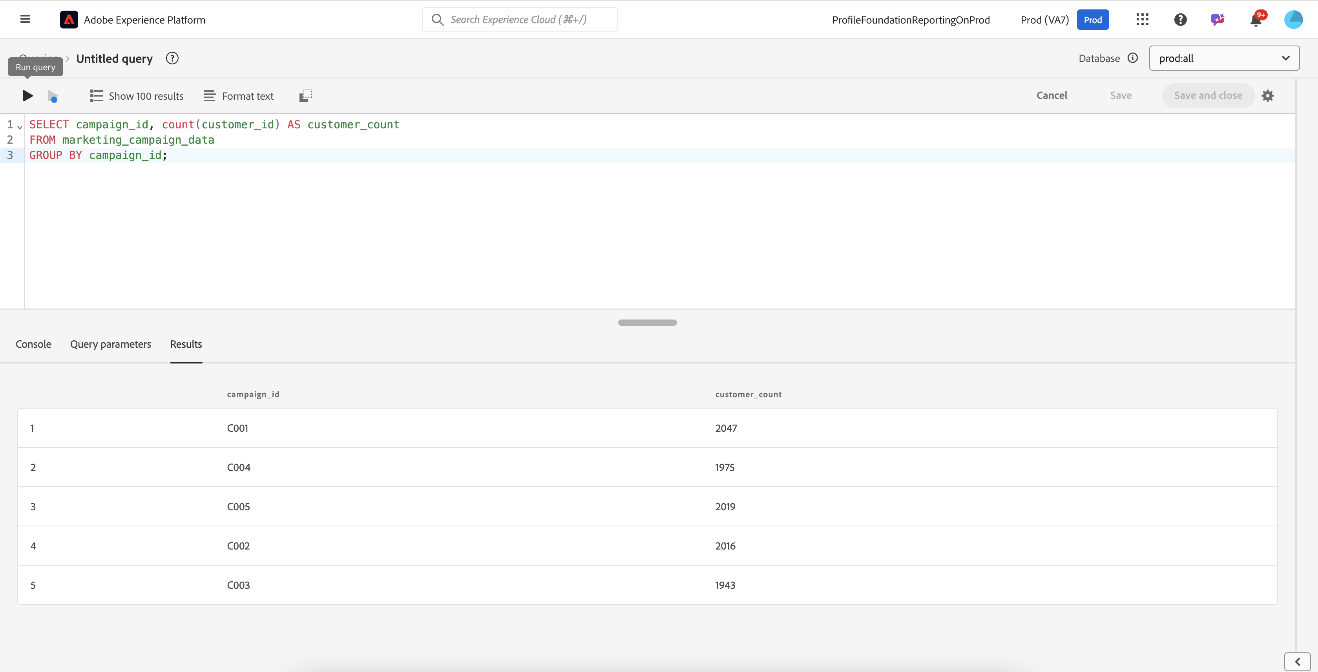Collapse the code fold arrow on line 1
Image resolution: width=1318 pixels, height=672 pixels.
click(20, 126)
